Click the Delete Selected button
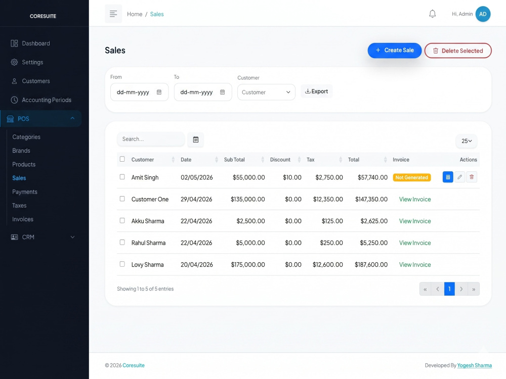Screen dimensions: 506x379 (458, 51)
